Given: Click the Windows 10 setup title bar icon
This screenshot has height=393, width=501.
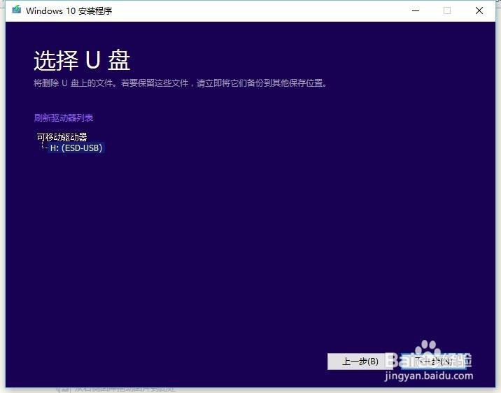Looking at the screenshot, I should click(x=16, y=10).
